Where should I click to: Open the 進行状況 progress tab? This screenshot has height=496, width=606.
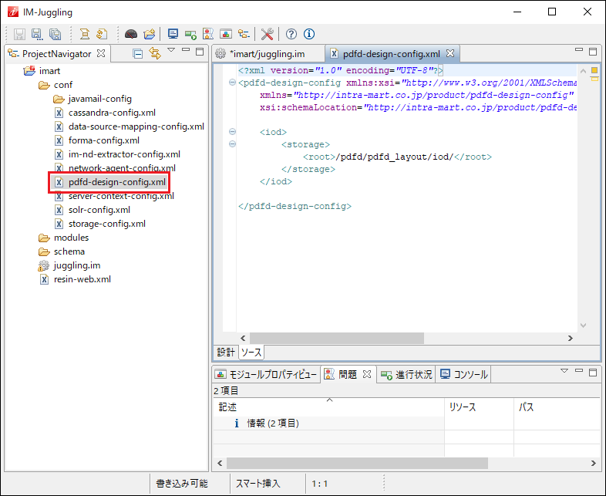[x=406, y=374]
